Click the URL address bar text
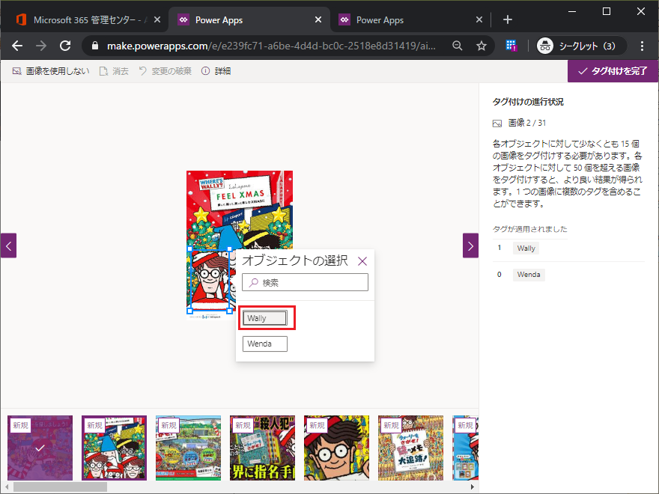The height and width of the screenshot is (494, 659). coord(271,46)
